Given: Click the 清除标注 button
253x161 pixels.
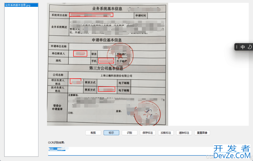Looking at the screenshot, I should (184, 133).
